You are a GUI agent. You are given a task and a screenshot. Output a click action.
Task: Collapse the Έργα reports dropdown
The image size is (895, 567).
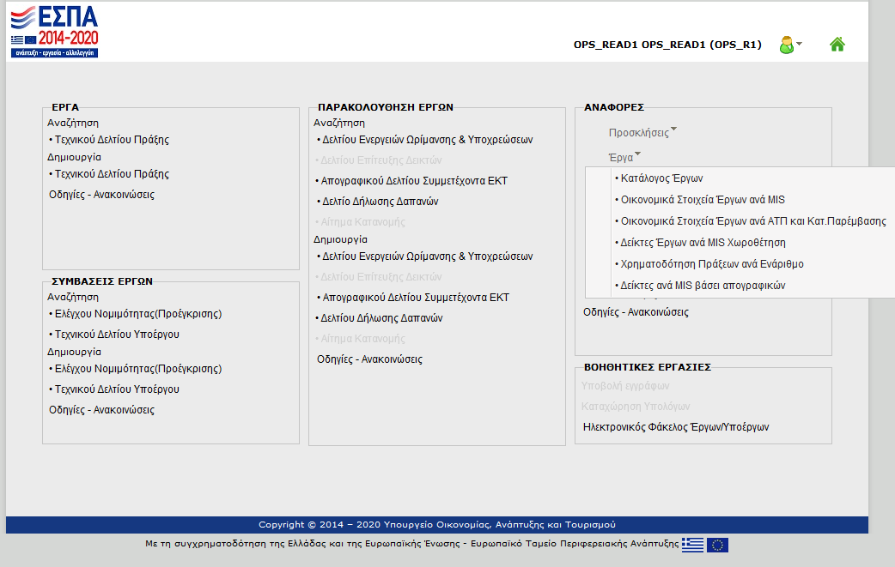[624, 157]
